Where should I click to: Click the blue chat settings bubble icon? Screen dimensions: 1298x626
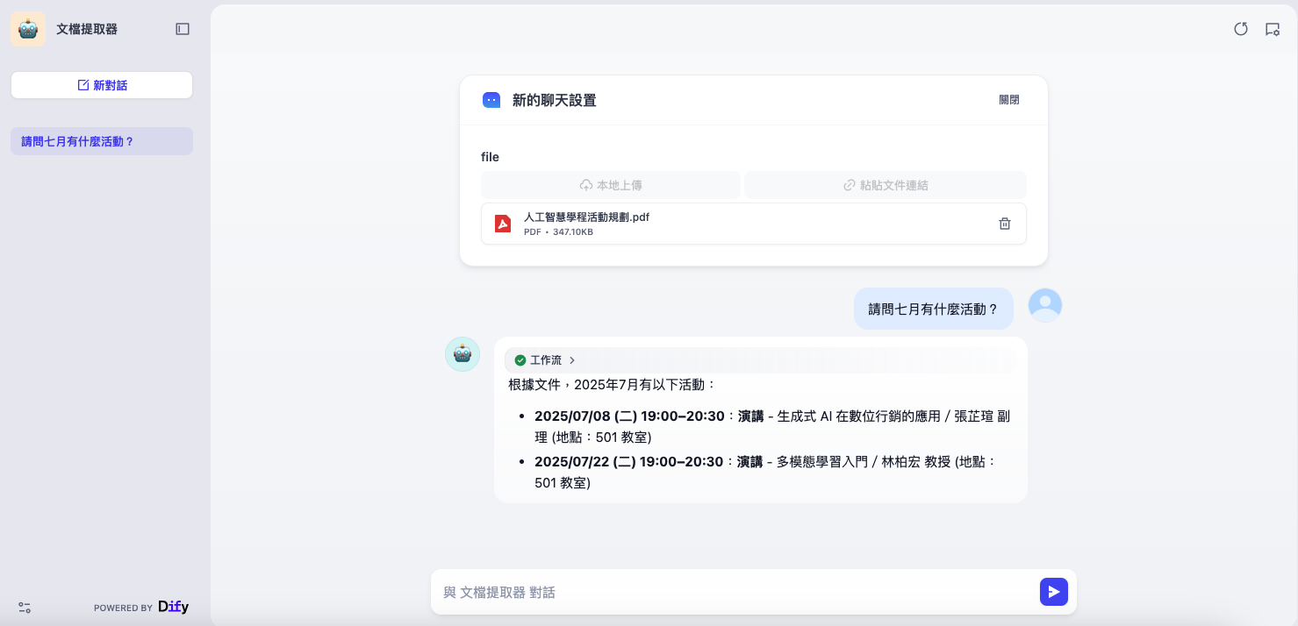pyautogui.click(x=491, y=100)
